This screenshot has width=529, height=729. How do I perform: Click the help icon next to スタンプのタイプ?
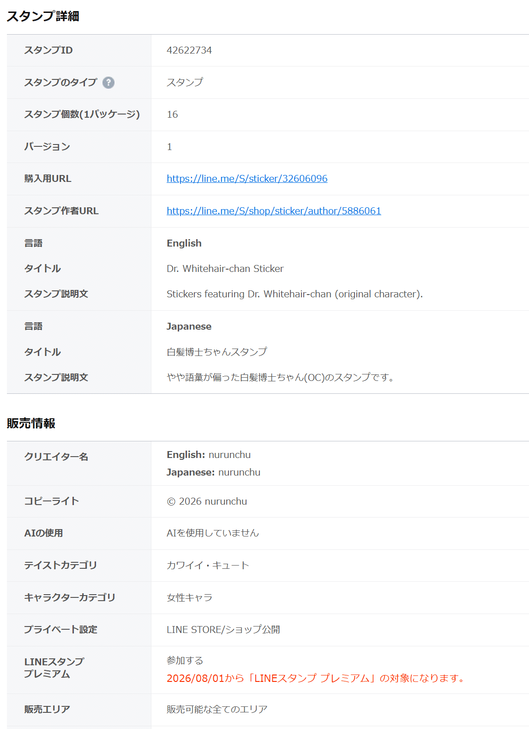pos(108,83)
